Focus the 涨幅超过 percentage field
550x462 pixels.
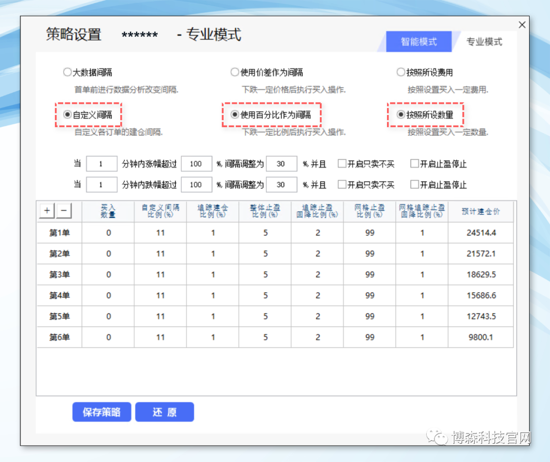[197, 164]
